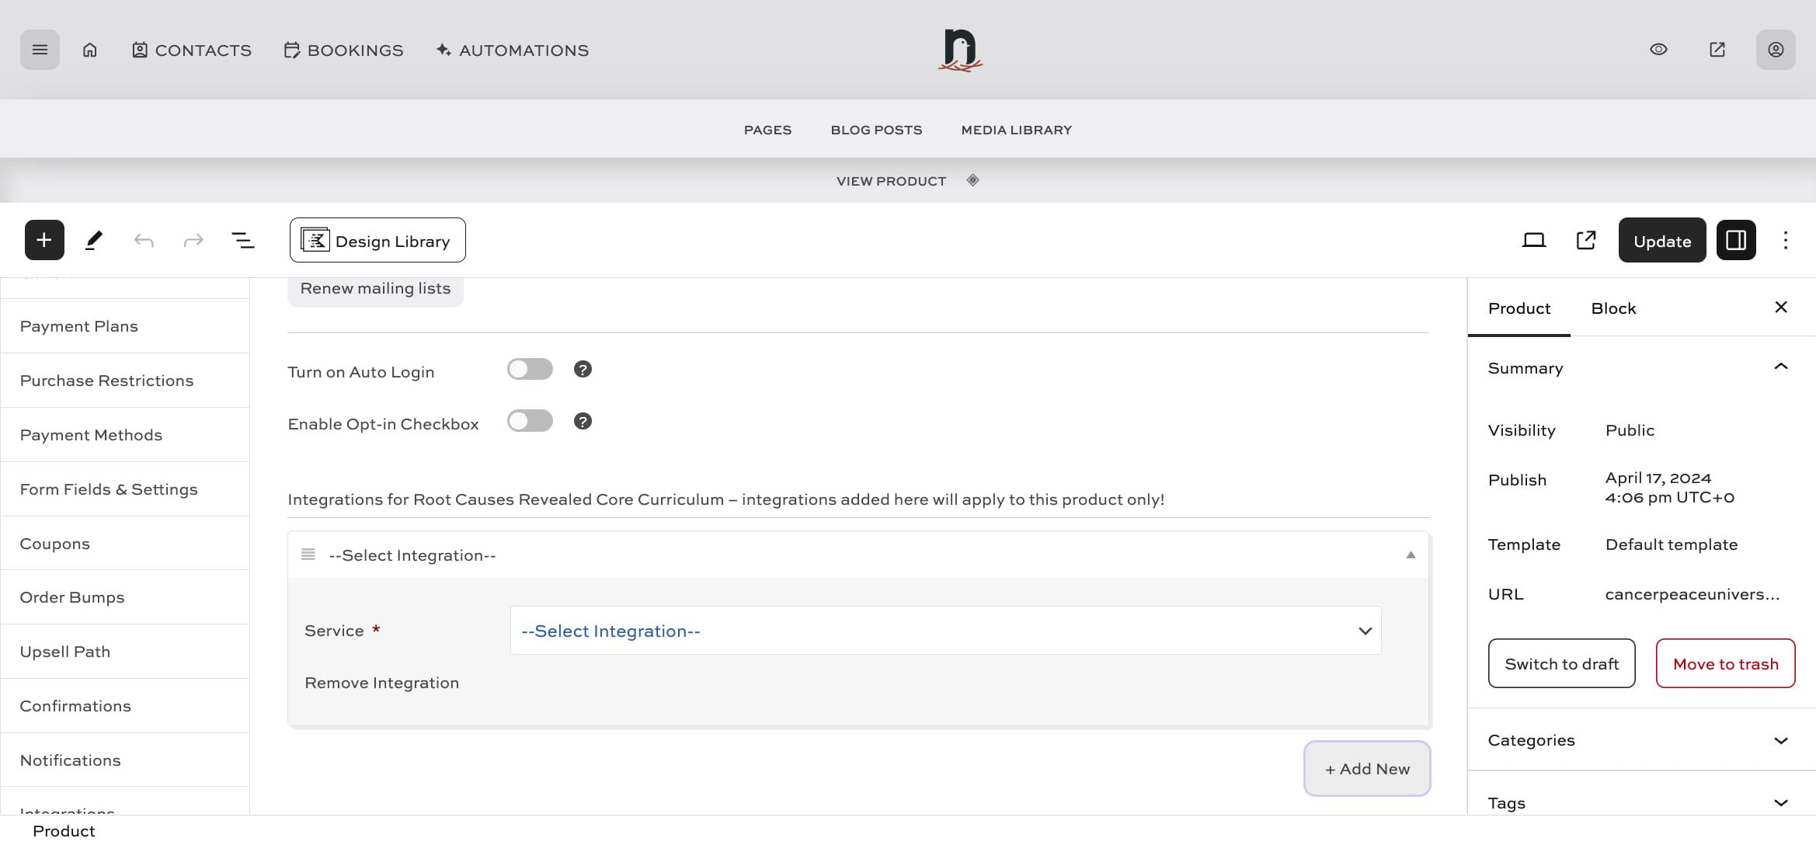
Task: Select Payment Methods in the sidebar
Action: click(x=91, y=434)
